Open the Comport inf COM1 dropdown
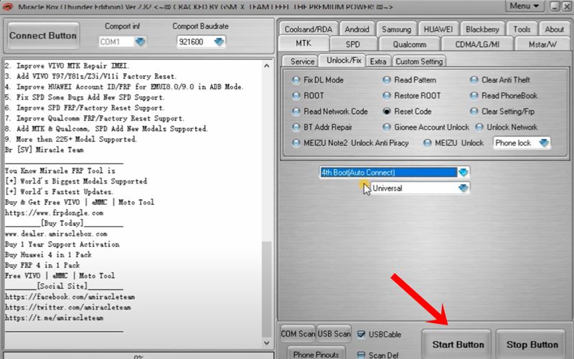This screenshot has width=574, height=359. point(140,42)
